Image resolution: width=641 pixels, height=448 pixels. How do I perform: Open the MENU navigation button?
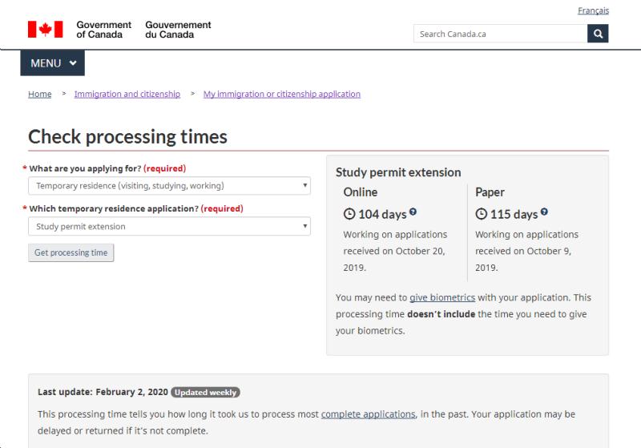(x=53, y=63)
